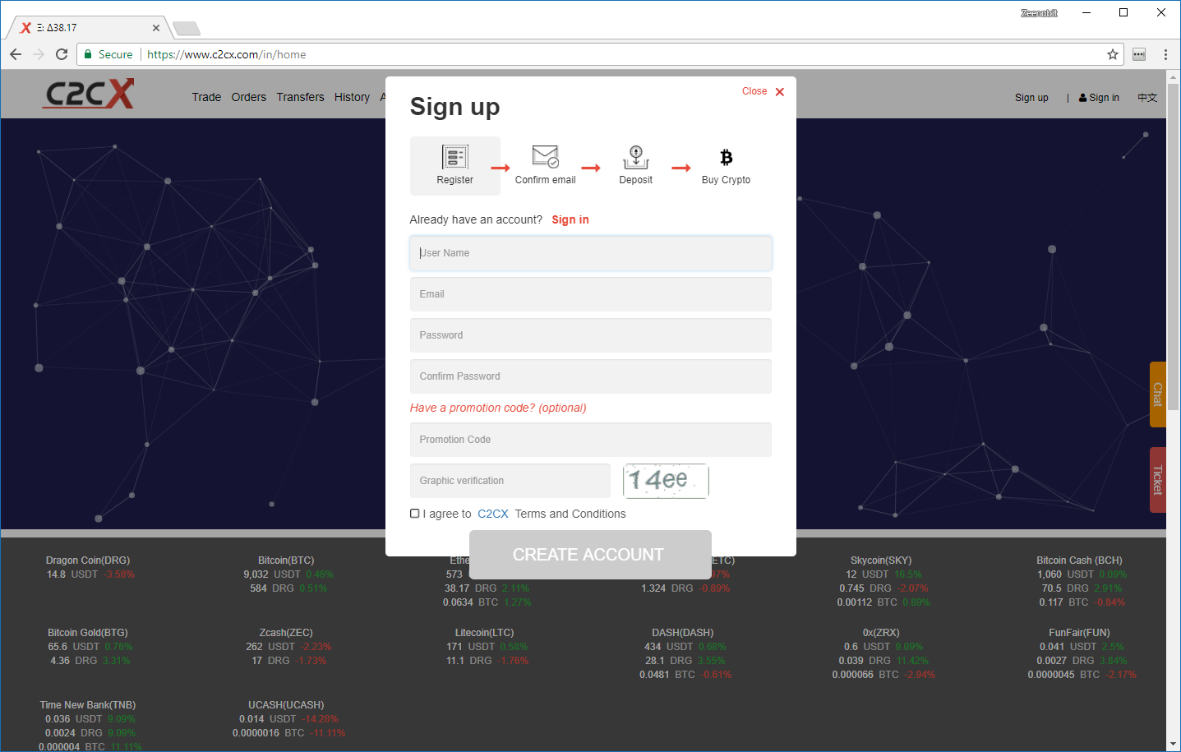The width and height of the screenshot is (1181, 752).
Task: Open the Transfers menu
Action: (300, 97)
